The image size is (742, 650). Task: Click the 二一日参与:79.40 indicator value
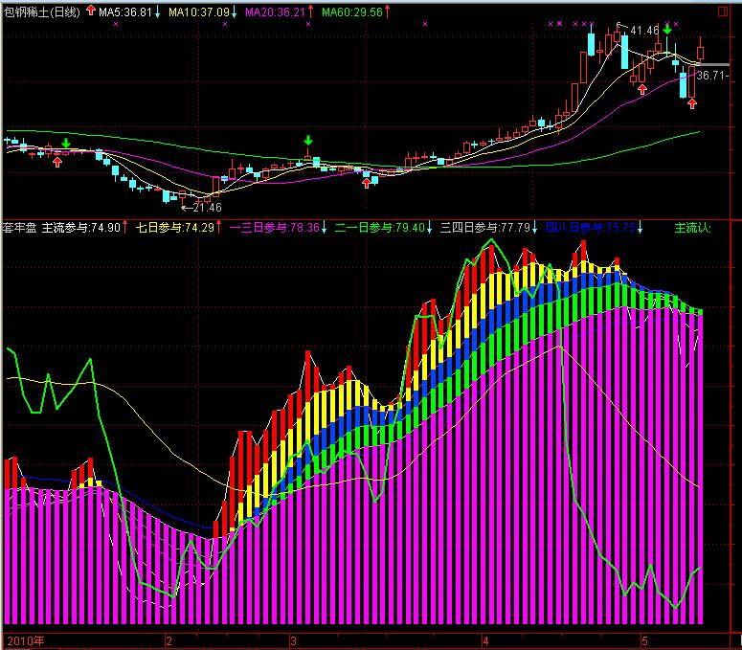(380, 228)
